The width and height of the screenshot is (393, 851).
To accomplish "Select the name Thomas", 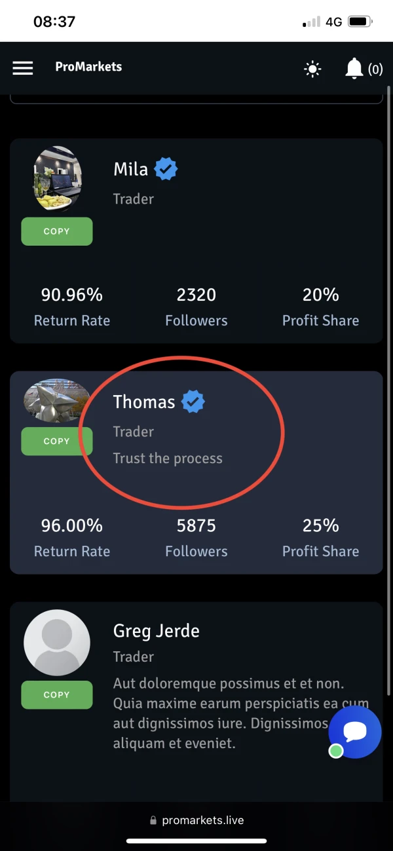I will pos(144,402).
